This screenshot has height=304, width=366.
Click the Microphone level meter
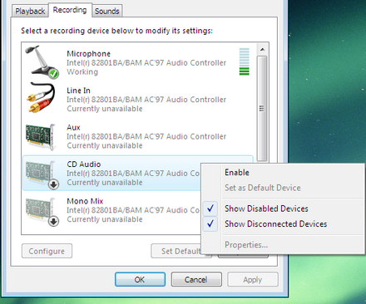pyautogui.click(x=245, y=61)
